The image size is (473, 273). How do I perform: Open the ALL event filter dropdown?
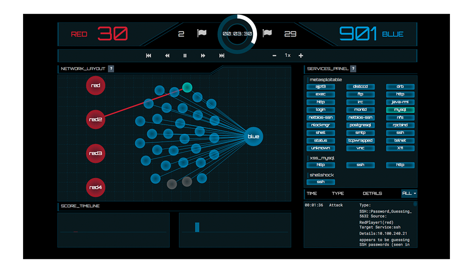pyautogui.click(x=409, y=193)
